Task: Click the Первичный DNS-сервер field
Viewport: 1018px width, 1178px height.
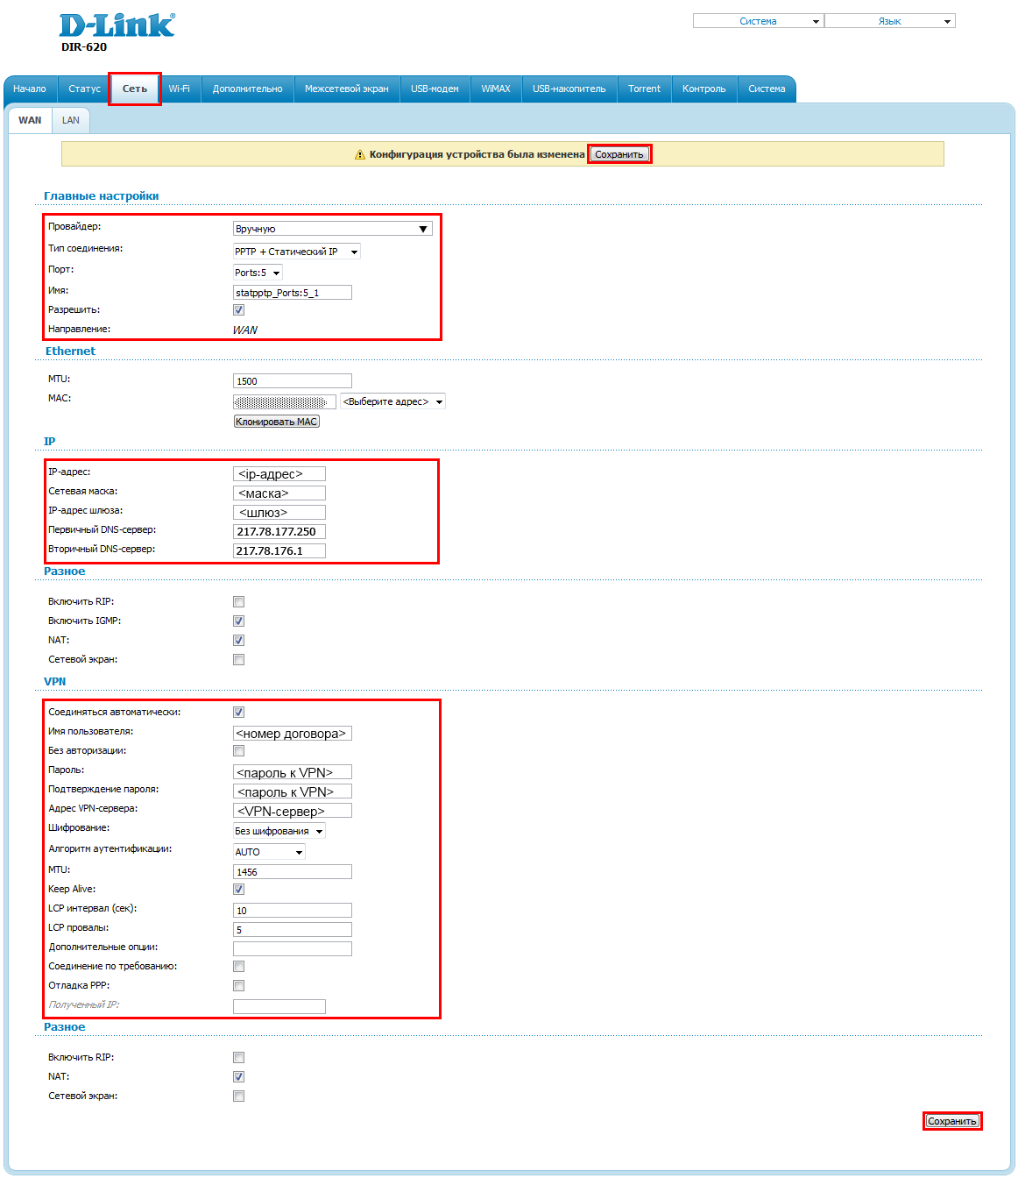Action: point(279,531)
